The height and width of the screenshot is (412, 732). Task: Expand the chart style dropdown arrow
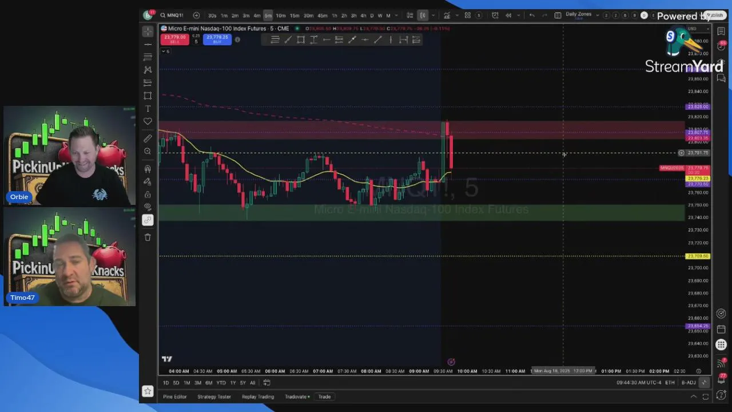tap(433, 15)
